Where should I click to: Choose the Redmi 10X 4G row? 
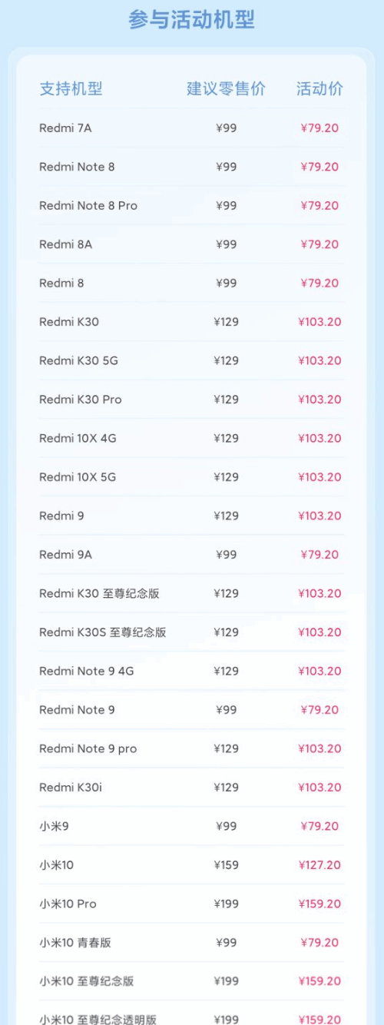[x=191, y=439]
